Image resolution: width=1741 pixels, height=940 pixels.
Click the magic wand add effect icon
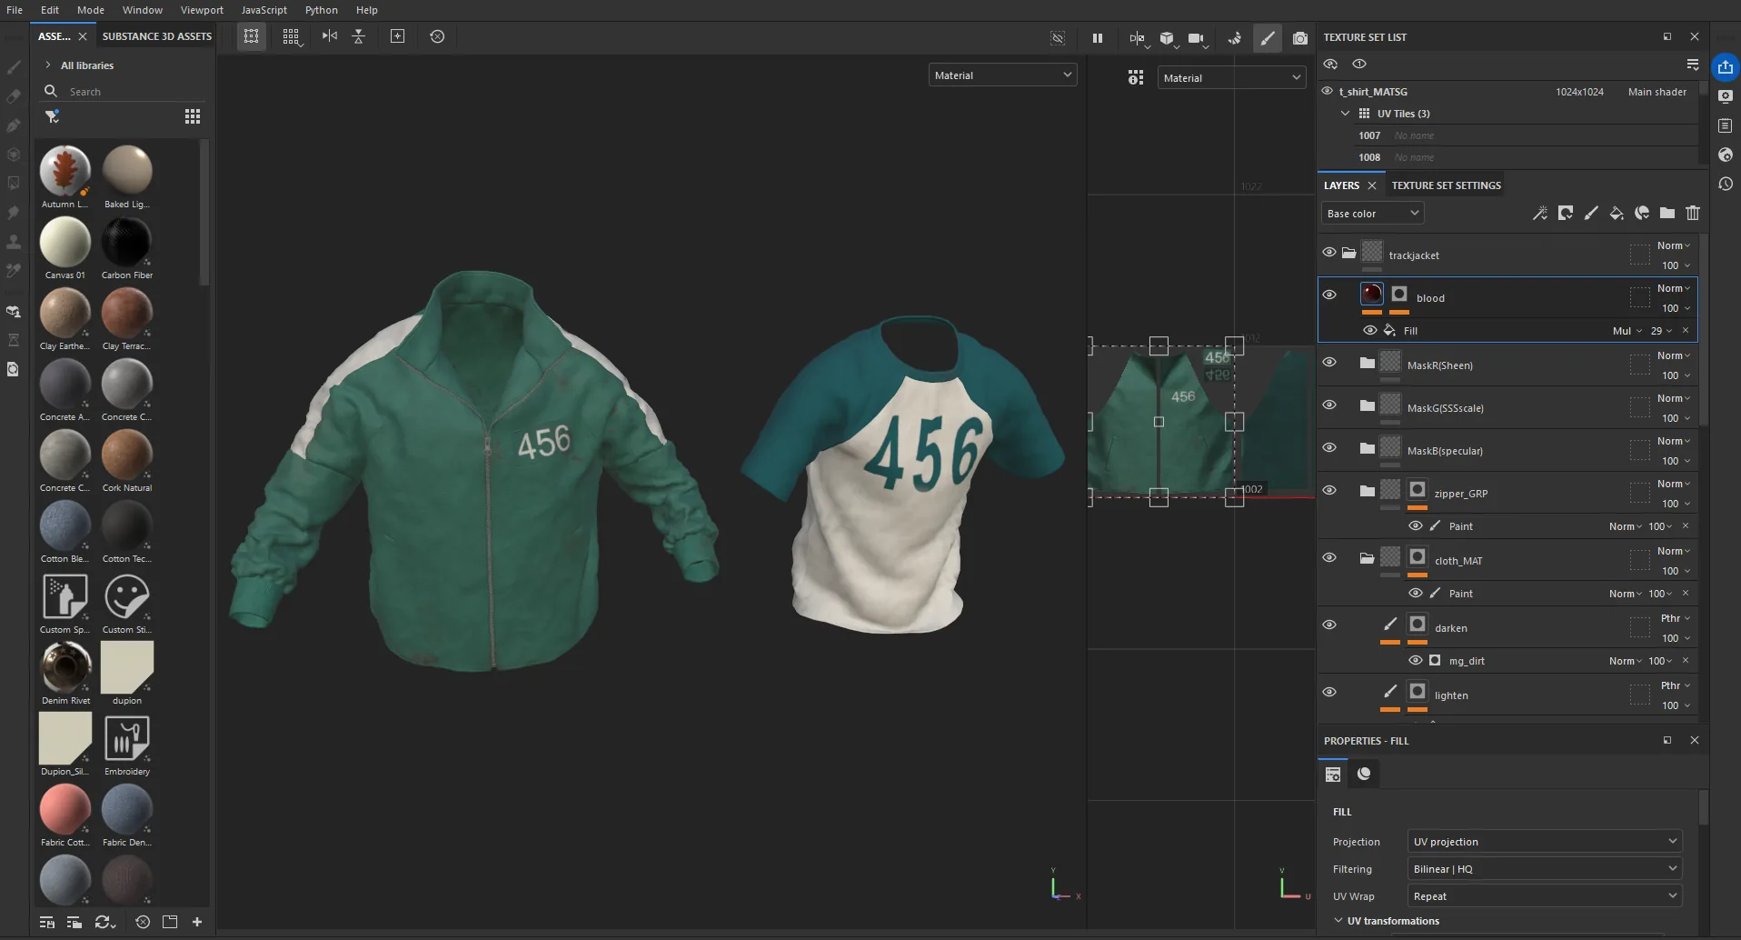pos(1539,214)
